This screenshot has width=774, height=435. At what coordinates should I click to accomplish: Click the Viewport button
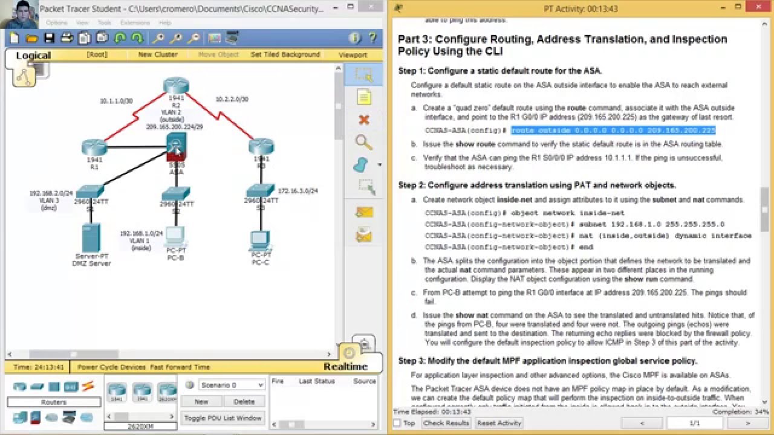point(353,55)
